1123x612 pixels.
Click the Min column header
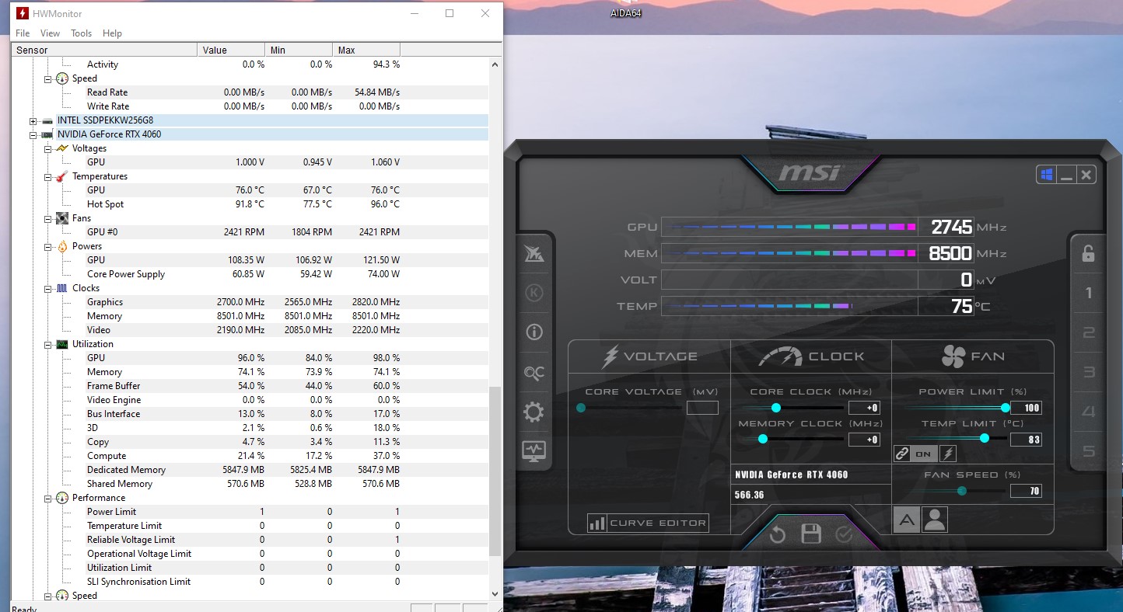[x=299, y=50]
